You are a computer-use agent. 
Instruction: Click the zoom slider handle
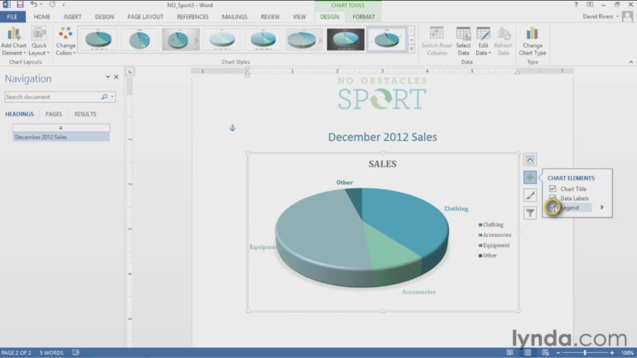click(x=585, y=353)
